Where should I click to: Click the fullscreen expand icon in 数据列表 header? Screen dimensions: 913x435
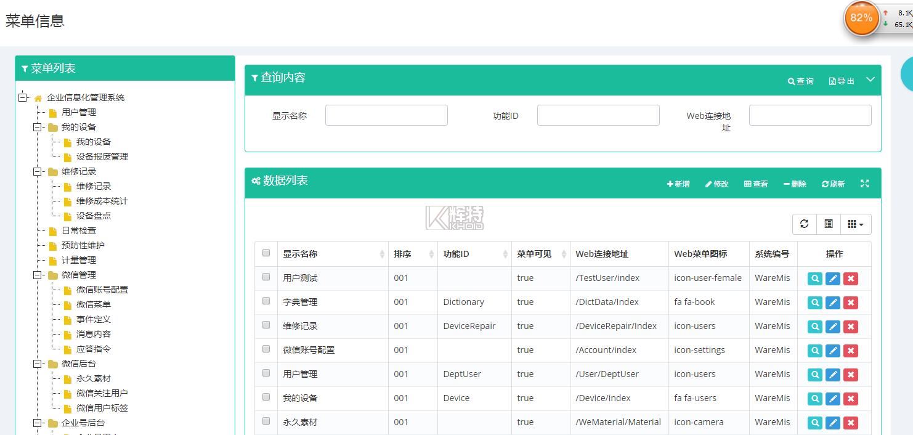click(x=865, y=184)
